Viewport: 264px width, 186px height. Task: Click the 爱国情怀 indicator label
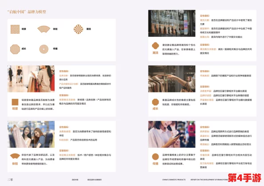205,28
